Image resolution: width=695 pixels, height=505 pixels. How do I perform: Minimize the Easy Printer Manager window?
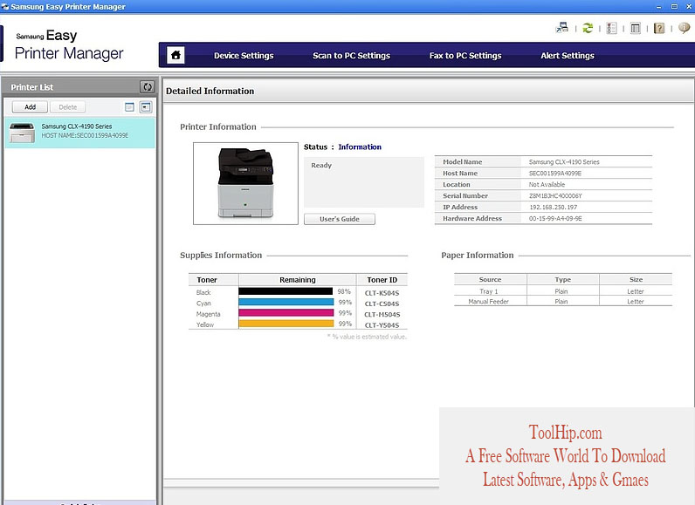[x=658, y=7]
